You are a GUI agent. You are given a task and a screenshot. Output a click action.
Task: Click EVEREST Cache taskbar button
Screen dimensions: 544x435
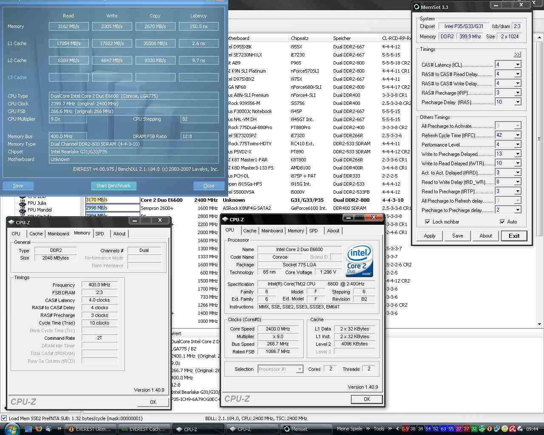(144, 429)
